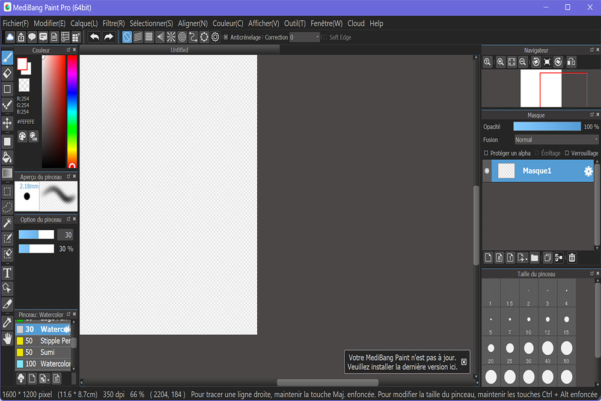The width and height of the screenshot is (601, 401).
Task: Adjust the brush opacity 30 % slider
Action: 37,249
